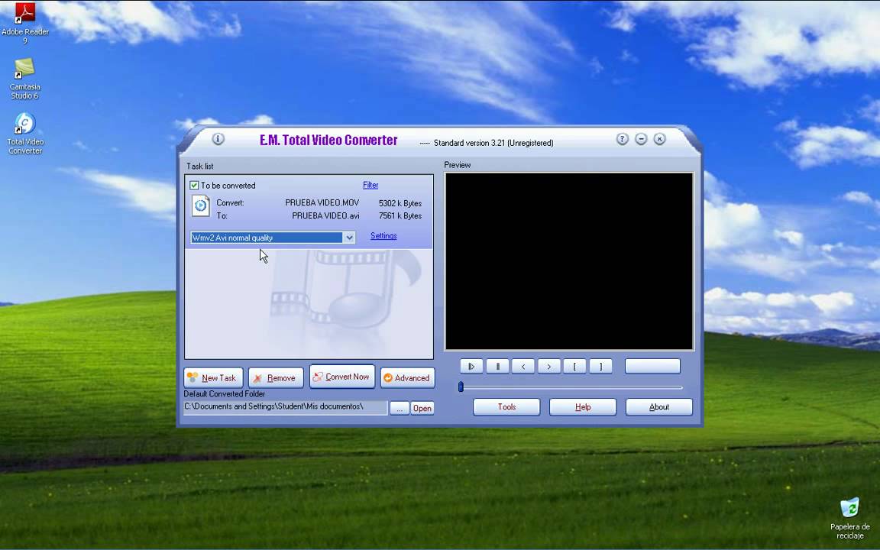Open the Settings link
The width and height of the screenshot is (880, 550).
[383, 236]
